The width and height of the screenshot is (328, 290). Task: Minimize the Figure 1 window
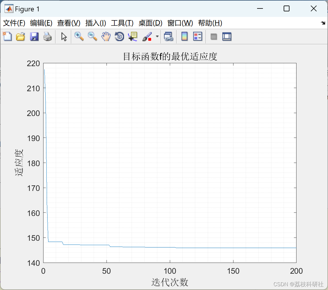[260, 8]
